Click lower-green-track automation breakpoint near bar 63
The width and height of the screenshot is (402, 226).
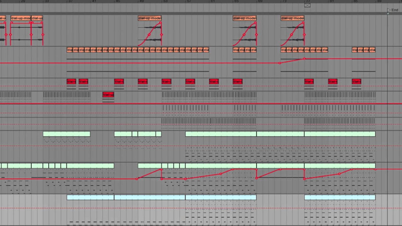coord(221,174)
